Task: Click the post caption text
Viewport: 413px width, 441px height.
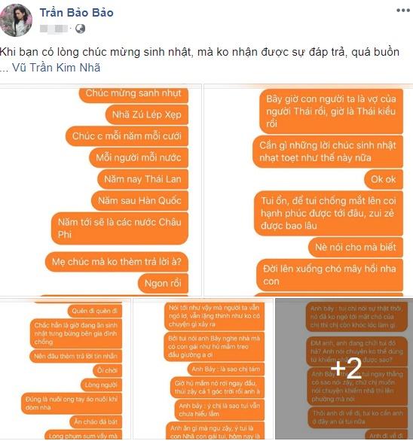Action: coord(200,59)
